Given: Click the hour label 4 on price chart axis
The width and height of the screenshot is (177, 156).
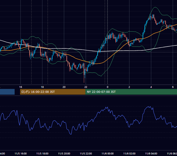Looking at the screenshot, I should point(151,87).
